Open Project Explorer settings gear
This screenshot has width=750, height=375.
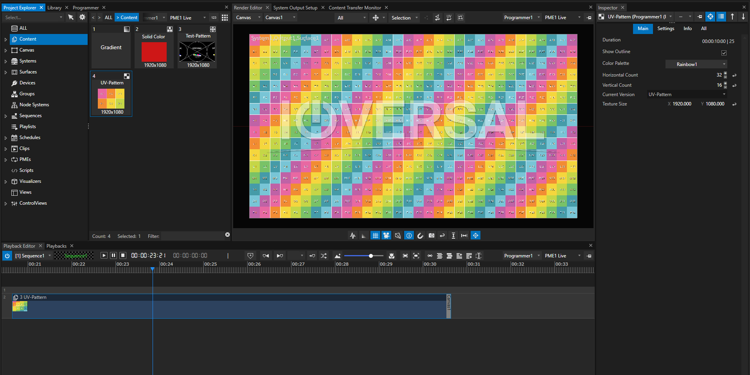click(82, 17)
